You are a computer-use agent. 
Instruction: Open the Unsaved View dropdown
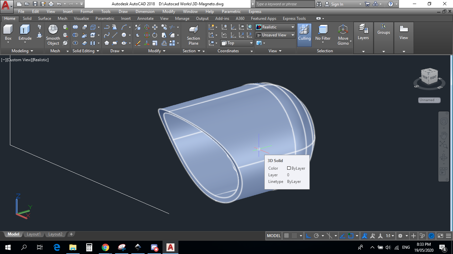275,35
